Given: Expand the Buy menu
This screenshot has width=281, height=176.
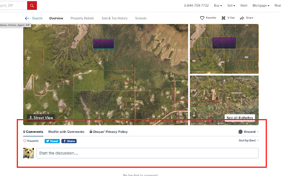Looking at the screenshot, I should pyautogui.click(x=218, y=6).
